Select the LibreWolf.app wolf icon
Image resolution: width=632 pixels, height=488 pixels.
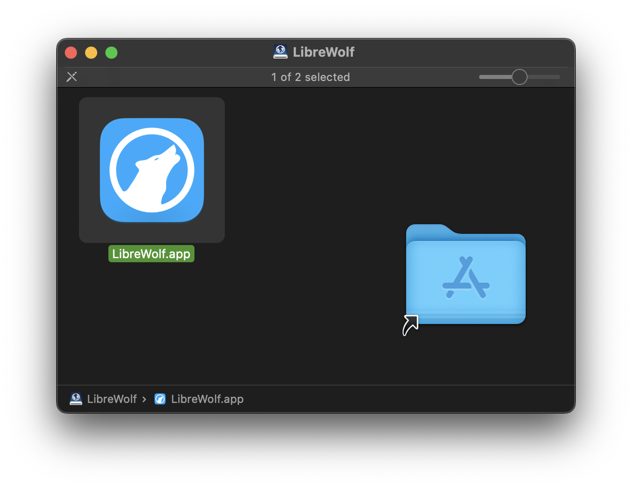(x=152, y=170)
